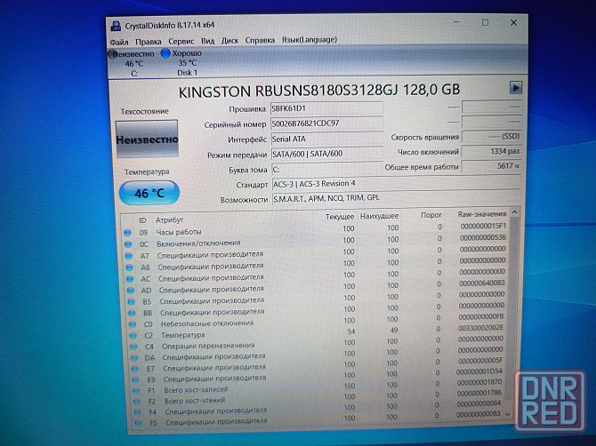Click the Raw-значения column header
596x446 pixels.
pyautogui.click(x=482, y=214)
